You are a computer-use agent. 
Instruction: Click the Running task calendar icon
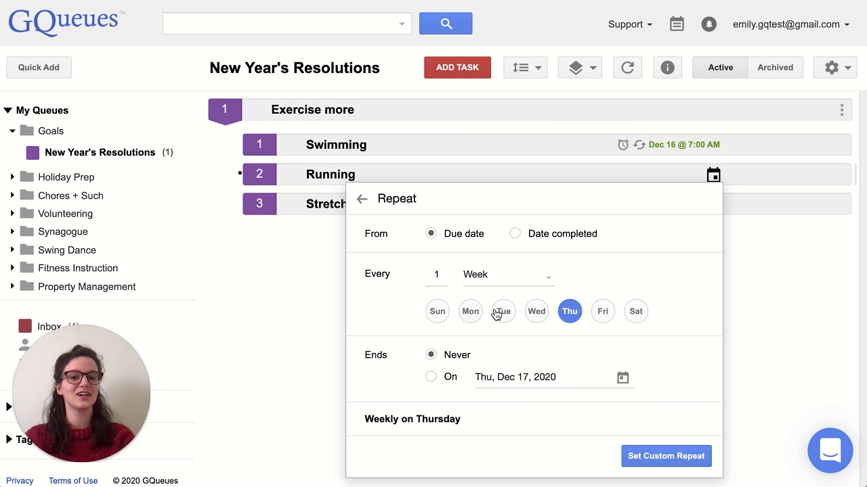[713, 175]
